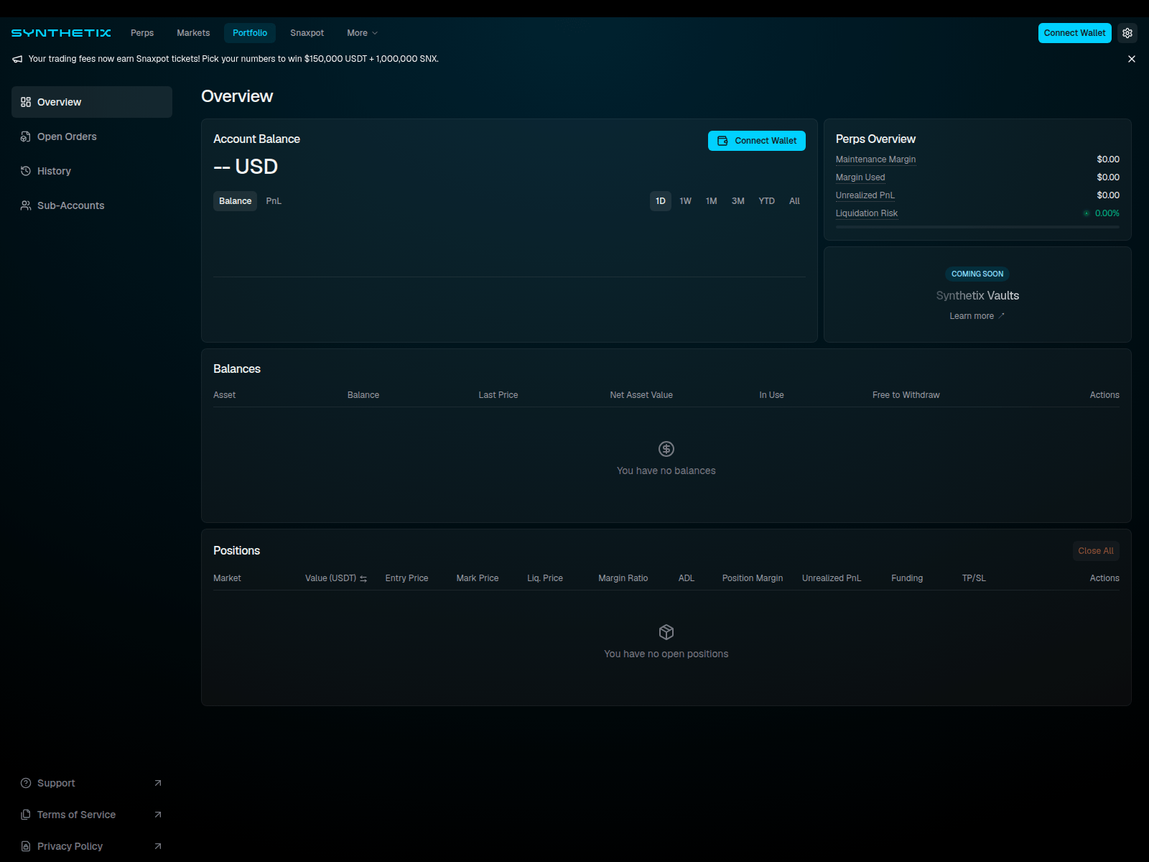Open the Snaxpot nav tab

307,33
